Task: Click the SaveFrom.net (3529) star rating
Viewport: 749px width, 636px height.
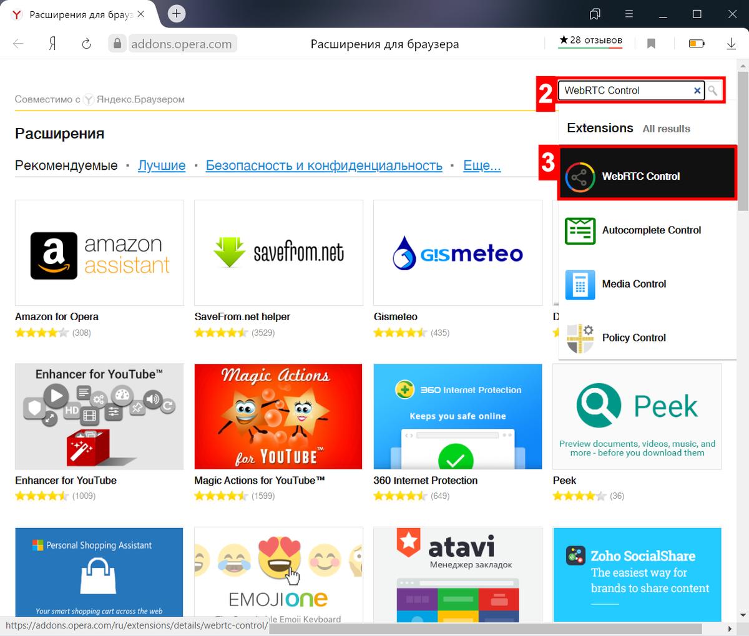Action: click(221, 333)
